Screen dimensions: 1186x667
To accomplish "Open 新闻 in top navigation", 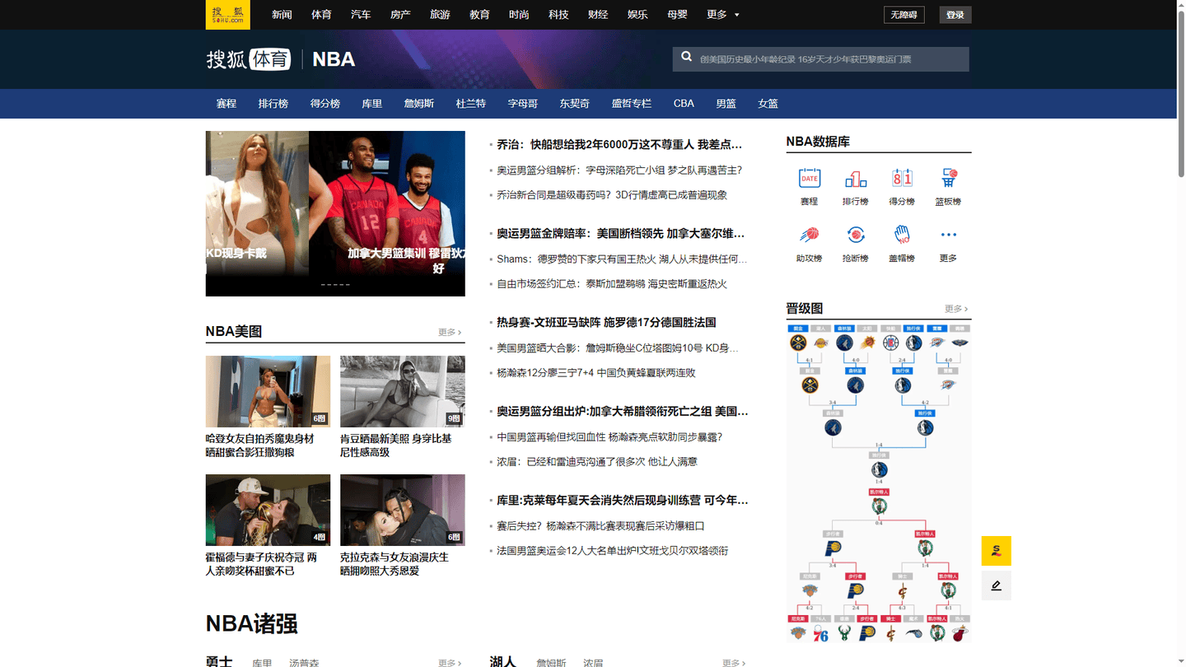I will click(282, 14).
